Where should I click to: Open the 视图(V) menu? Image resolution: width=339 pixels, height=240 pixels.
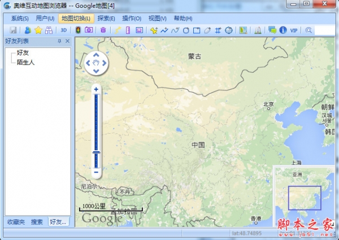(158, 19)
